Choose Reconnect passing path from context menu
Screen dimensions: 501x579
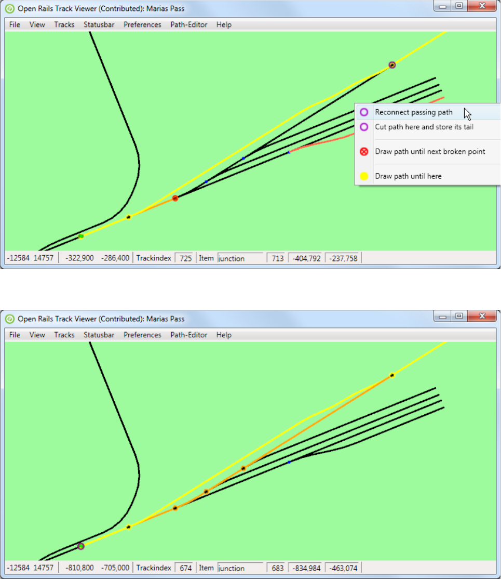[428, 112]
